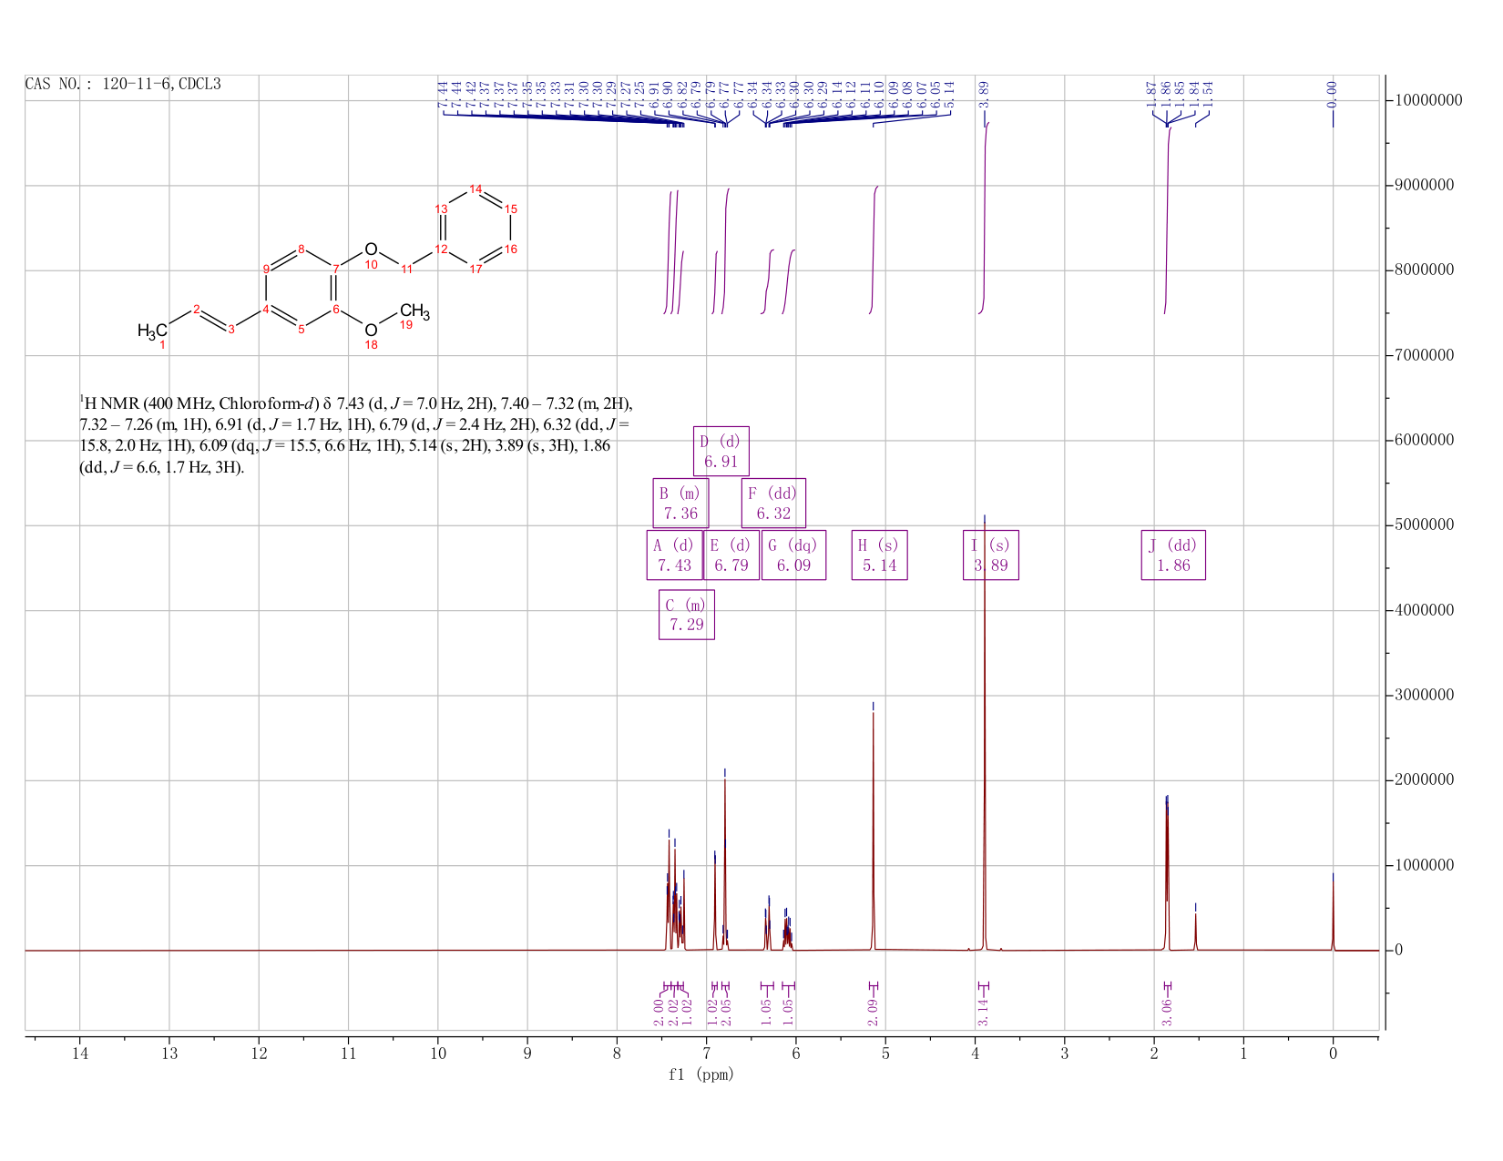Screen dimensions: 1503x1161
Task: Click the 10 ppm tick label on x-axis
Action: (x=437, y=1054)
